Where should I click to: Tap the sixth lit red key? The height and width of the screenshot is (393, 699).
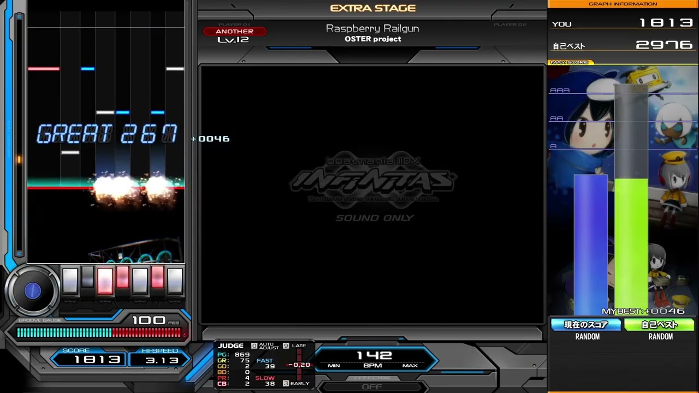point(157,277)
